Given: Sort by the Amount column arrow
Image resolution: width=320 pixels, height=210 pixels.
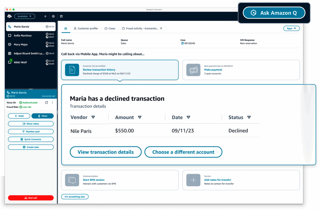Looking at the screenshot, I should (140, 117).
